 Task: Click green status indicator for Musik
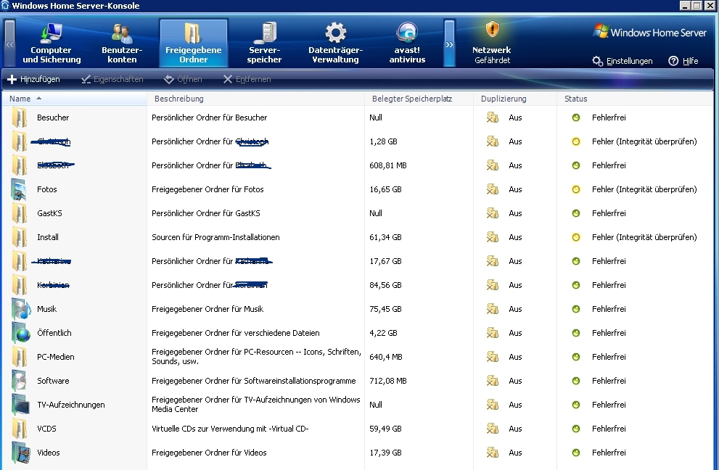pyautogui.click(x=576, y=309)
